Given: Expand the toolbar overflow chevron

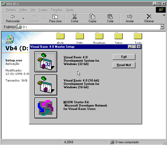Looking at the screenshot, I should [164, 15].
